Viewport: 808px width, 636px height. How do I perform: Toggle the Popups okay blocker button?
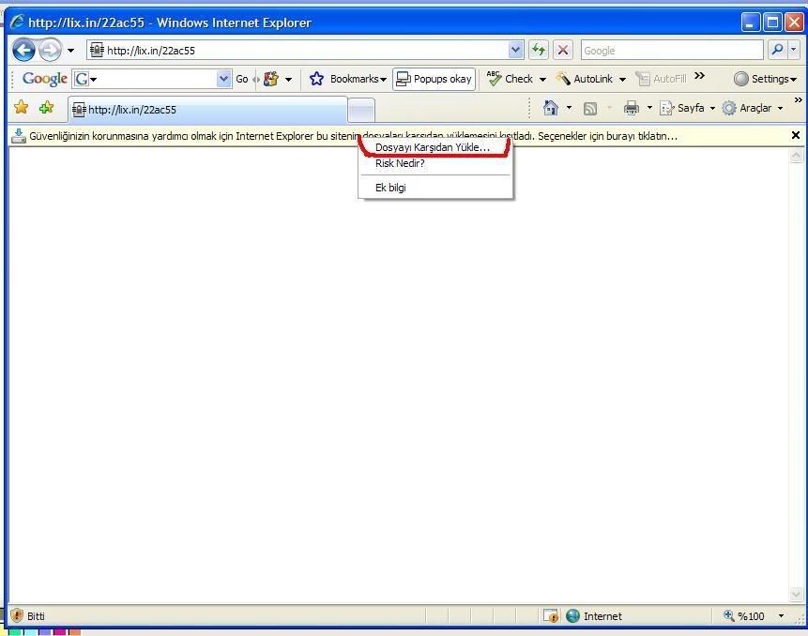coord(434,79)
